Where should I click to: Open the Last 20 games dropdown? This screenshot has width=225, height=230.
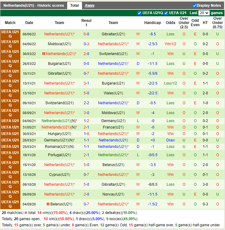tap(204, 13)
